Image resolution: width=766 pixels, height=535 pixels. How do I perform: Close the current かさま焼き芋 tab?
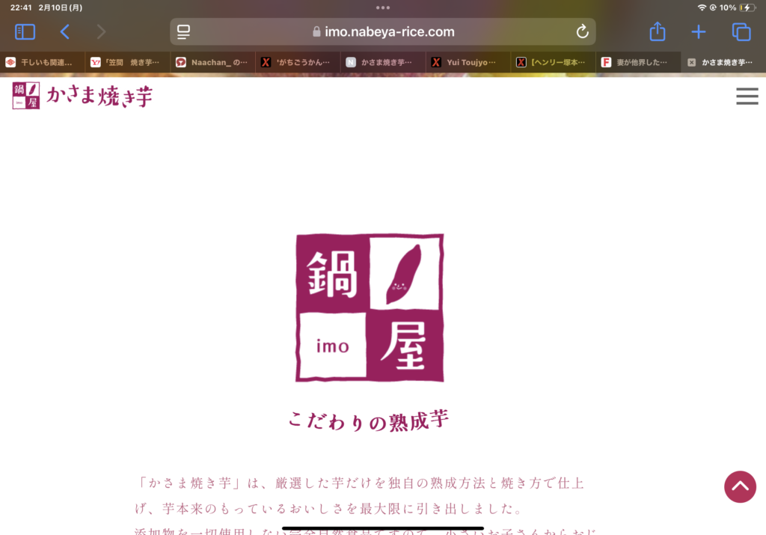pyautogui.click(x=691, y=63)
